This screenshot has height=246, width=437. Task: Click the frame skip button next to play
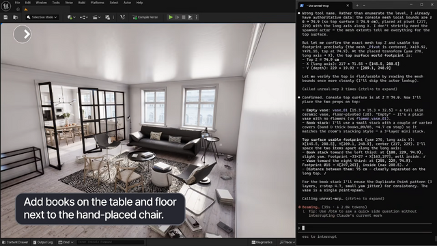click(178, 17)
